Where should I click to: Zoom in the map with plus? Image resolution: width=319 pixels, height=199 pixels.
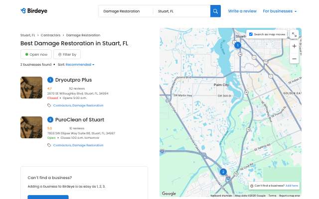coord(294,46)
